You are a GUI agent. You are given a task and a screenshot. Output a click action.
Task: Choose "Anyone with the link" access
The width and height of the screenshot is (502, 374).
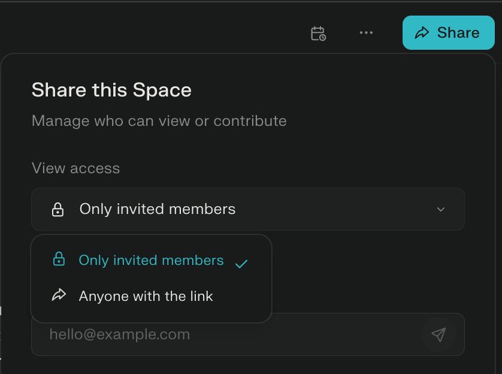tap(146, 296)
